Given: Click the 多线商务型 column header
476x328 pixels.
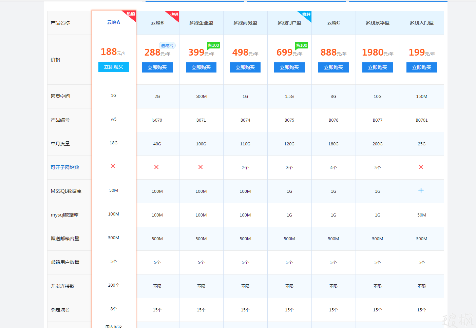Looking at the screenshot, I should [x=245, y=23].
